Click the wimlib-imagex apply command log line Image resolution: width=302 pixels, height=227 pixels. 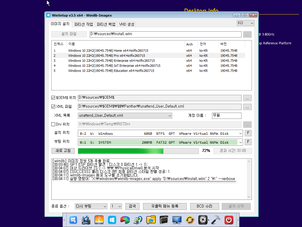[x=144, y=179]
